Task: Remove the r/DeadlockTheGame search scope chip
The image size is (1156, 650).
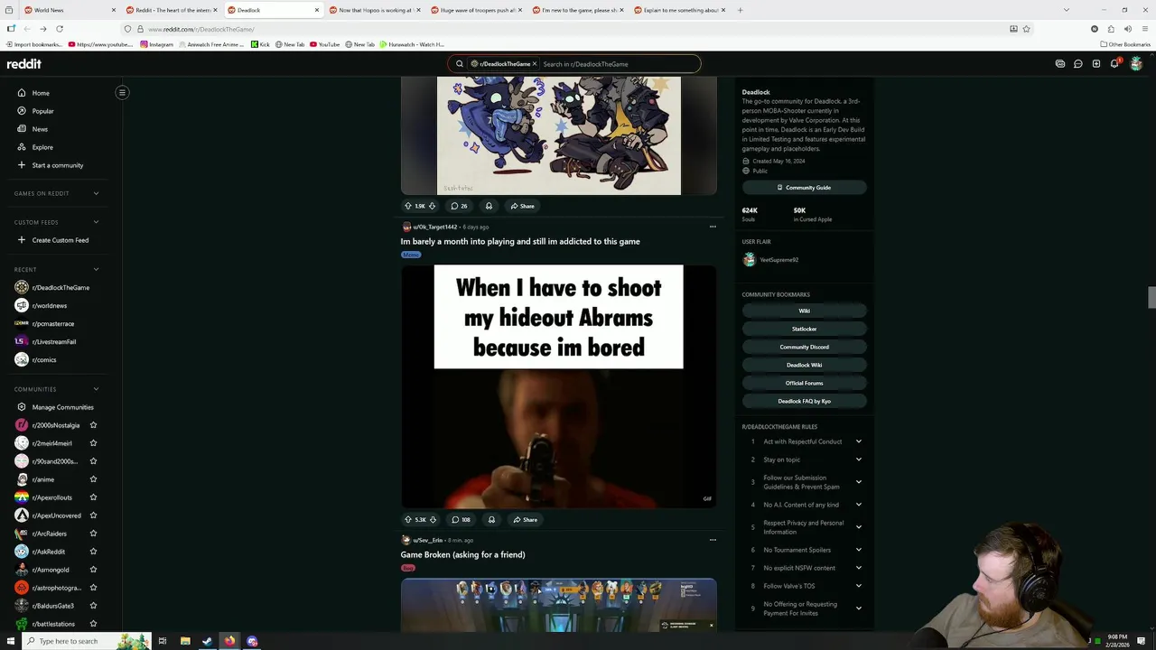Action: pos(534,64)
